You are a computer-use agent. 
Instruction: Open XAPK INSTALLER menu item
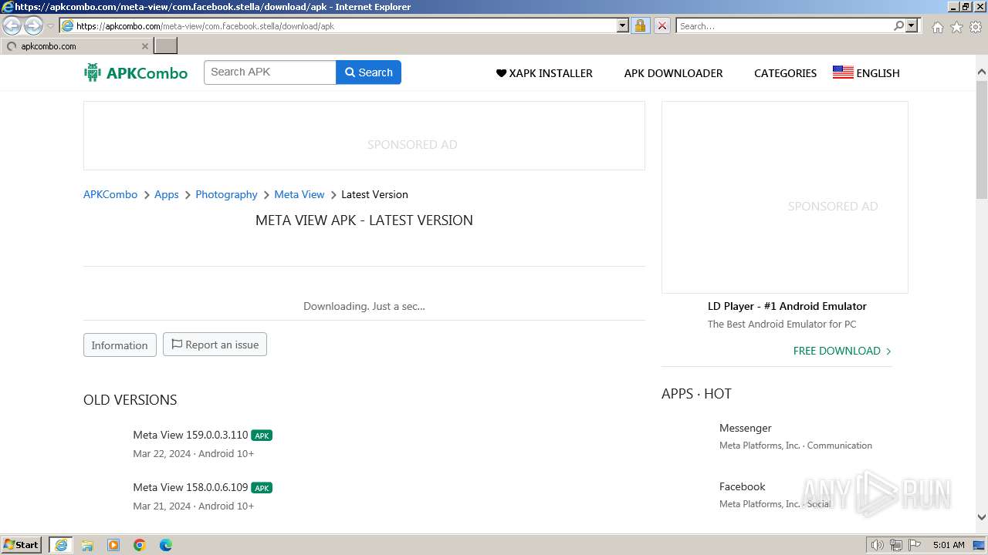point(544,73)
